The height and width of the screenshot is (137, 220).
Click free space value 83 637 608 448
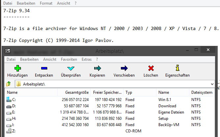pos(109,125)
